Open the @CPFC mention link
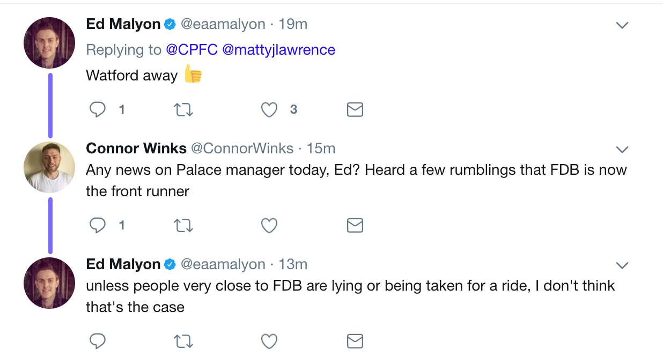 [x=191, y=50]
